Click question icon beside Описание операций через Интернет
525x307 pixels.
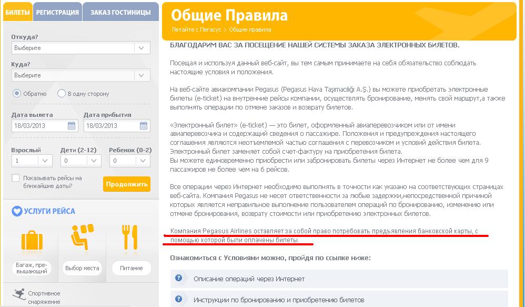coord(179,278)
